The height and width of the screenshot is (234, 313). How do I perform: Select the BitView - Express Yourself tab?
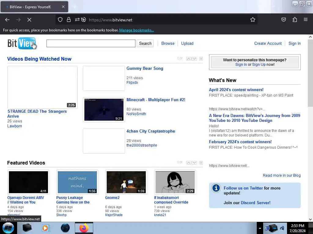pos(34,7)
